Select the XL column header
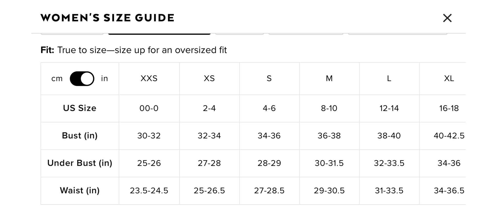The width and height of the screenshot is (498, 213). (x=449, y=79)
